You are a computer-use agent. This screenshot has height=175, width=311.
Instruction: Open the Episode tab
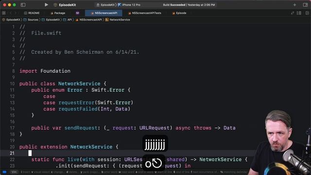pos(179,13)
